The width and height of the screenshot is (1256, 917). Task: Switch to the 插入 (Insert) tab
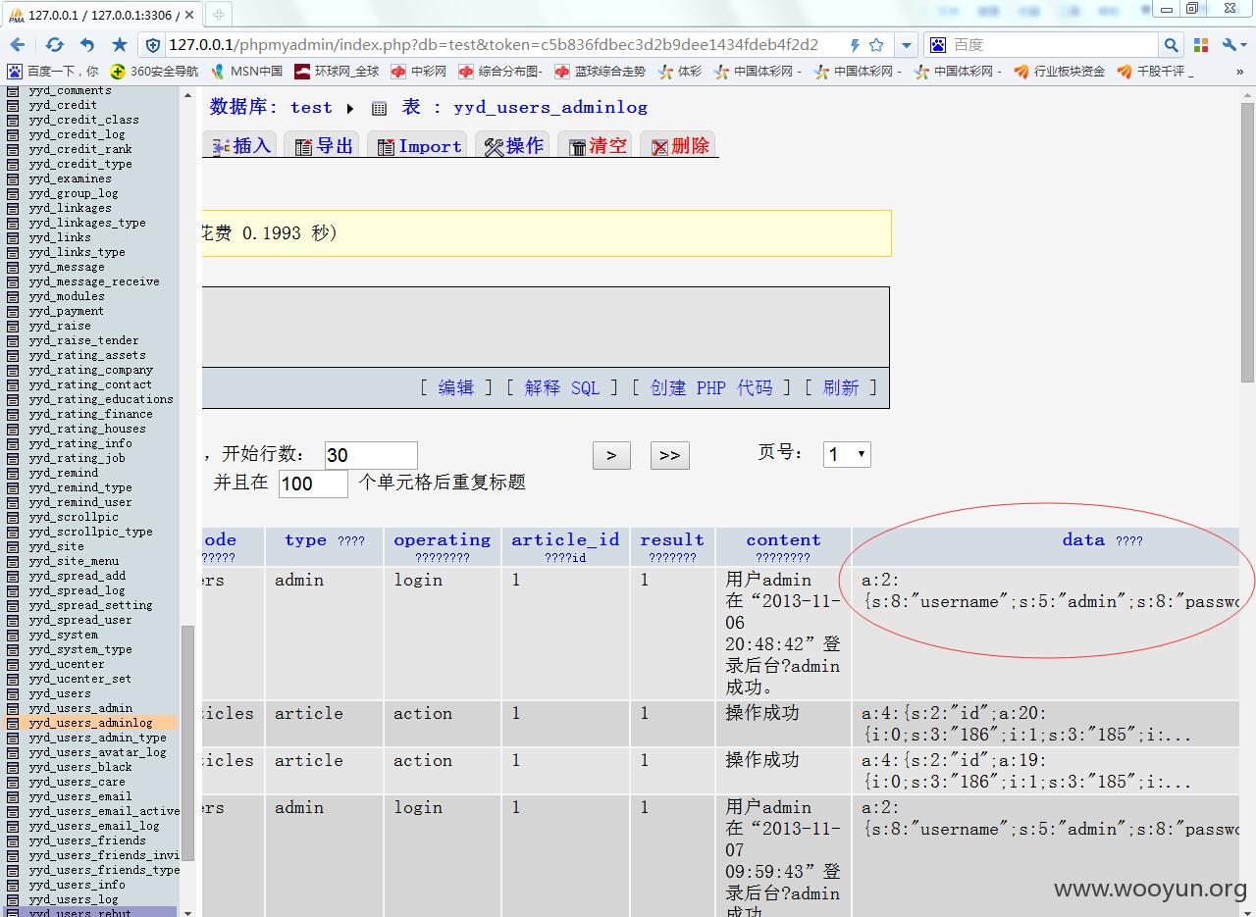click(x=241, y=145)
